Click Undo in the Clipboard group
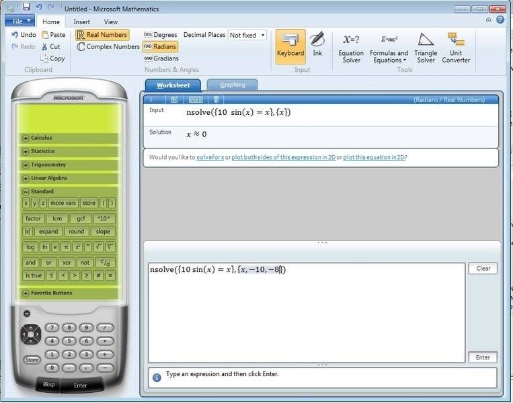Image resolution: width=513 pixels, height=403 pixels. tap(24, 35)
